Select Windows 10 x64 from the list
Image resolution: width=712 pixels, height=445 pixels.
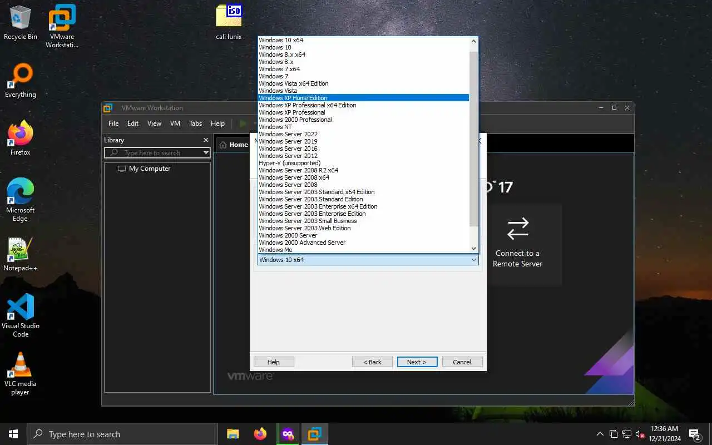pos(364,40)
